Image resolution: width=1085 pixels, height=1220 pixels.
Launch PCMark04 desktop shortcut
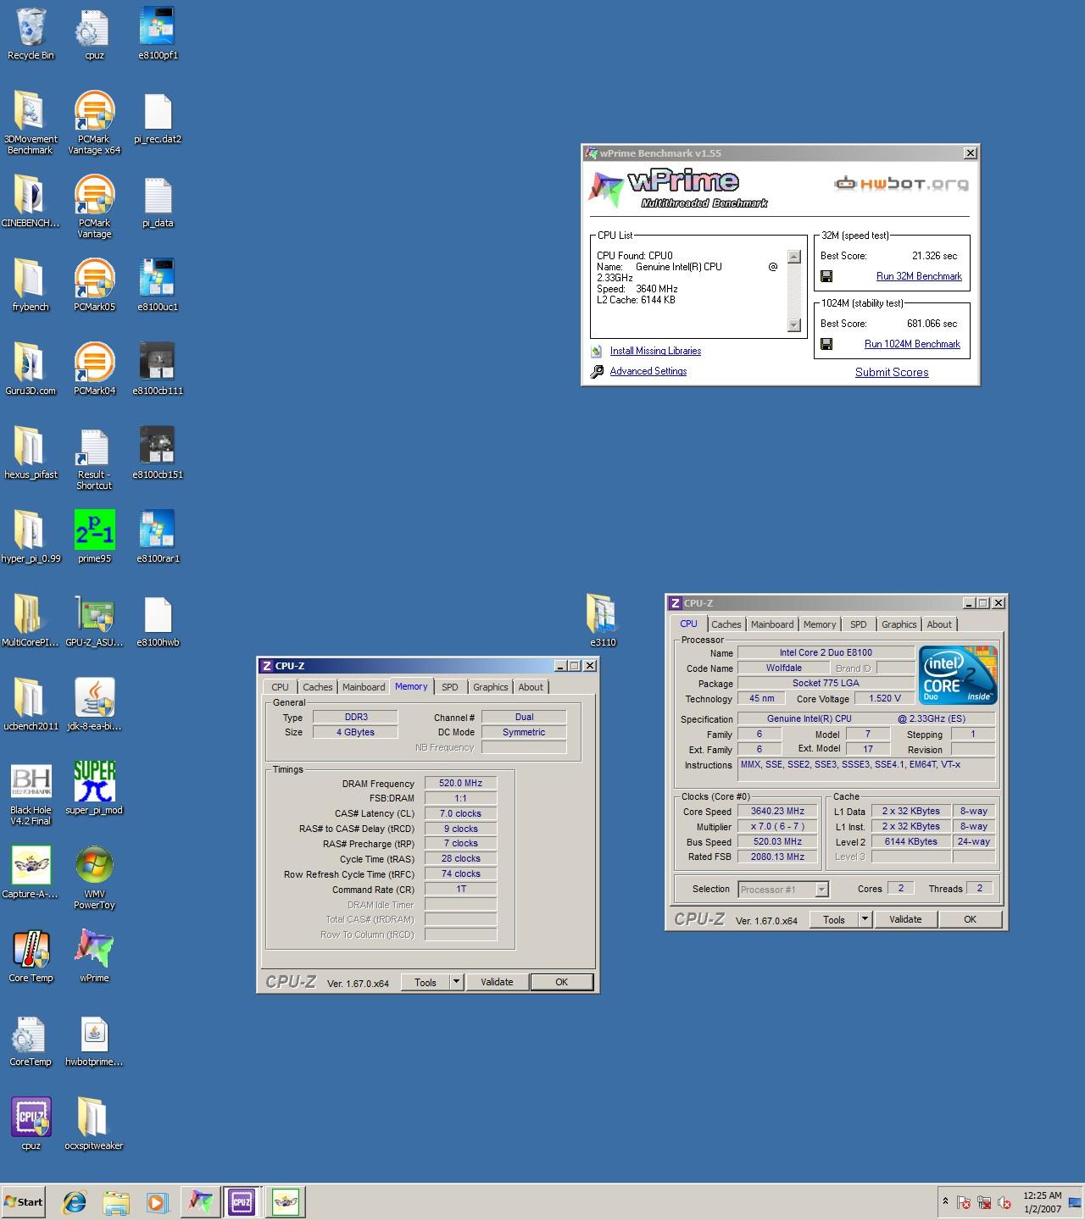[94, 369]
